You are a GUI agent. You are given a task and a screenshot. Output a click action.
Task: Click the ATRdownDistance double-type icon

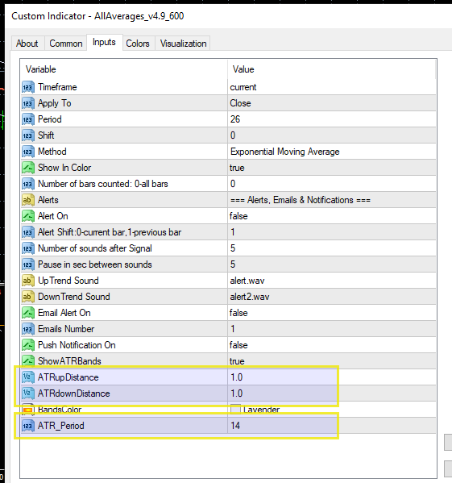(x=28, y=393)
